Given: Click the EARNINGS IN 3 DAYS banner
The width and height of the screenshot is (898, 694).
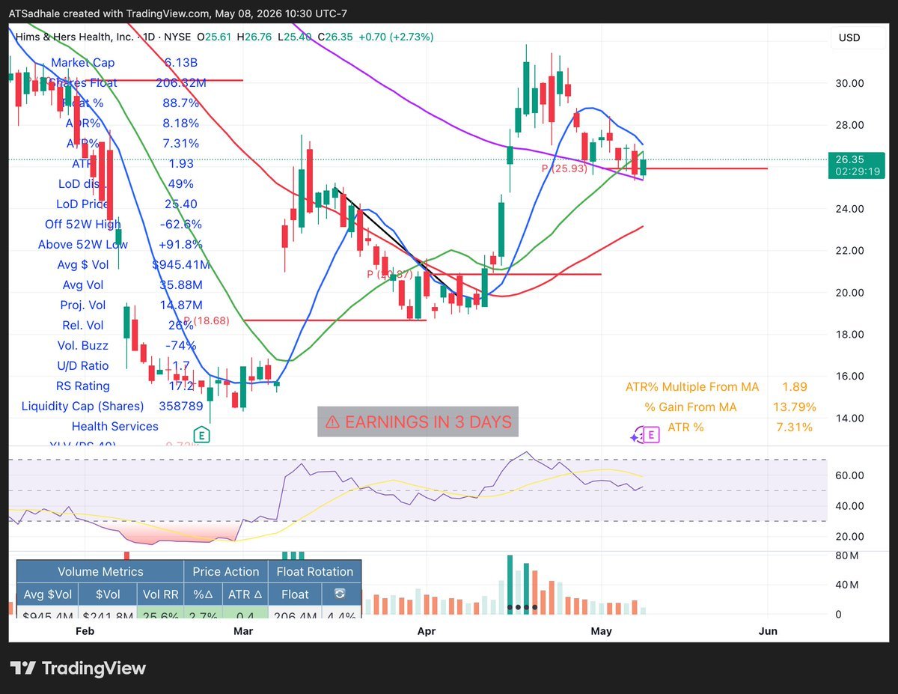Looking at the screenshot, I should tap(418, 422).
